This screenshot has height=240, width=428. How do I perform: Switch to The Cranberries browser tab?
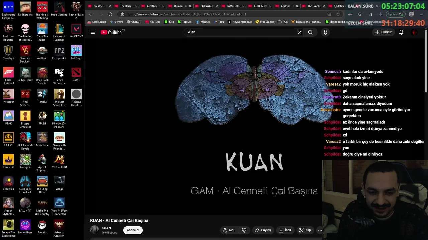(x=313, y=6)
